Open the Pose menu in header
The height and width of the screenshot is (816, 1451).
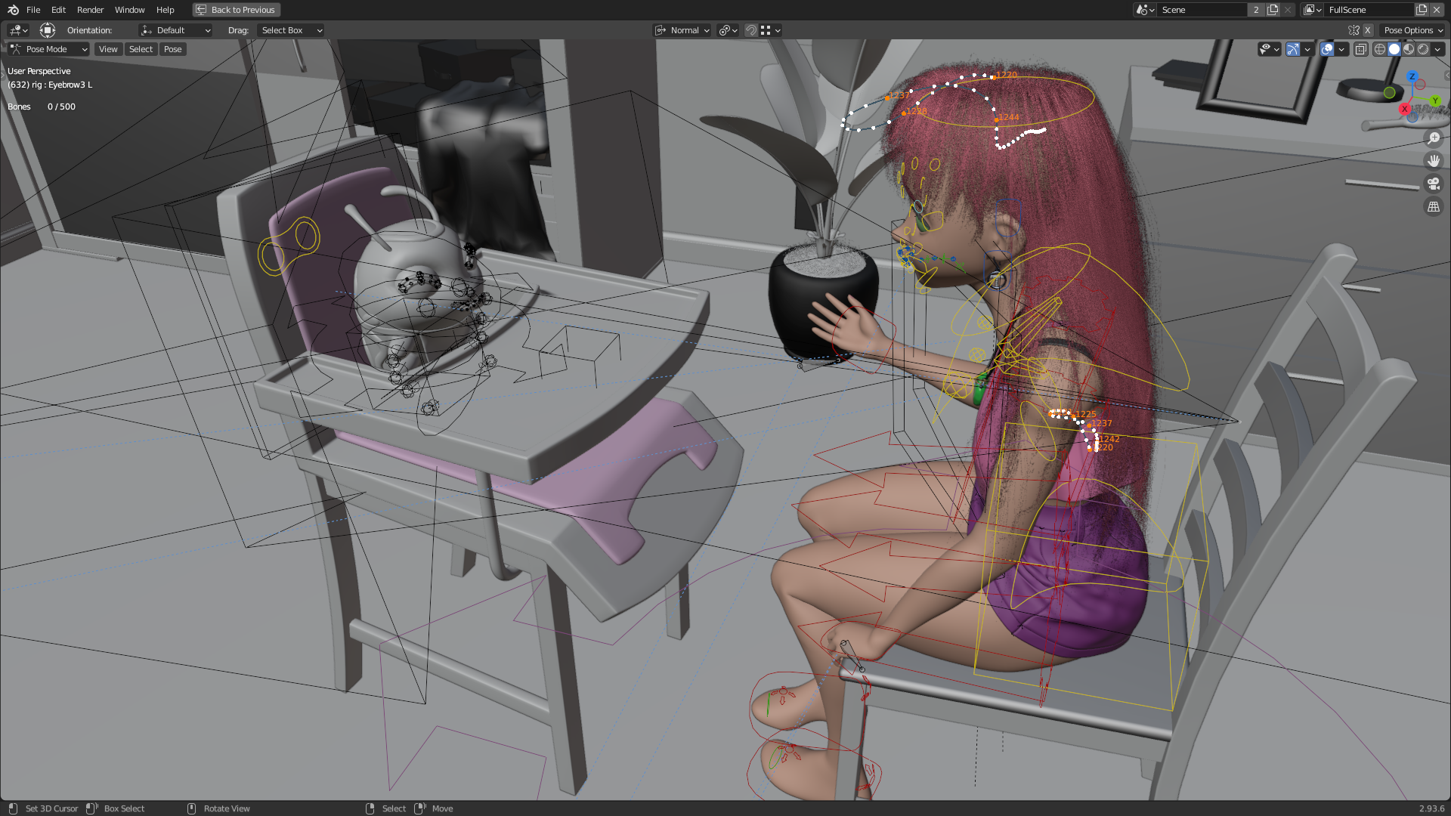pyautogui.click(x=172, y=49)
